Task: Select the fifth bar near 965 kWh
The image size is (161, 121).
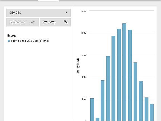Action: (113, 78)
